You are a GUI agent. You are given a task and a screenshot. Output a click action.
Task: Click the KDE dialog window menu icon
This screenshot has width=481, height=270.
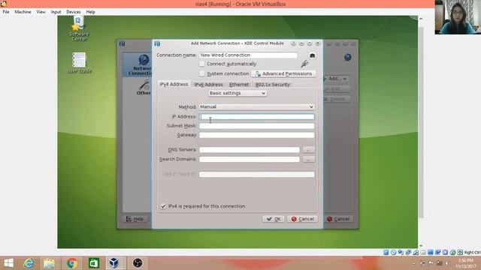tap(157, 43)
